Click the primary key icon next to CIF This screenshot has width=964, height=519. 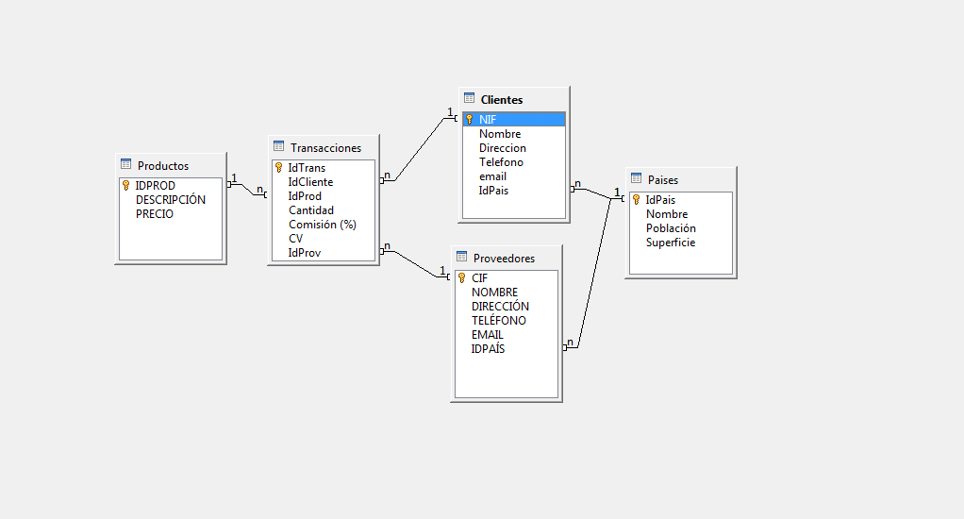point(461,278)
